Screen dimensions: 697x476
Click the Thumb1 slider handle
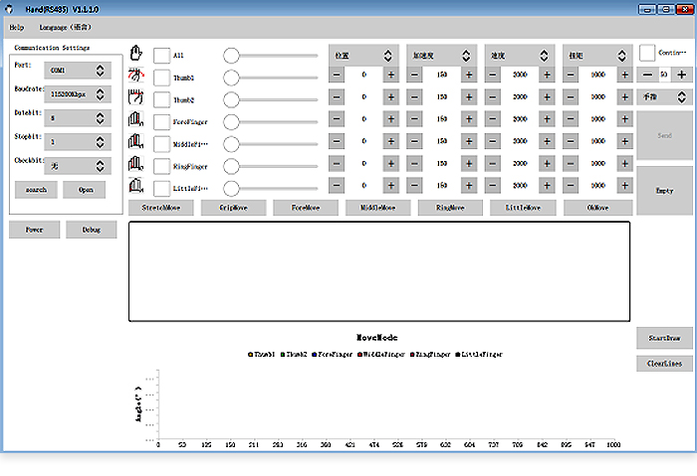pos(231,77)
